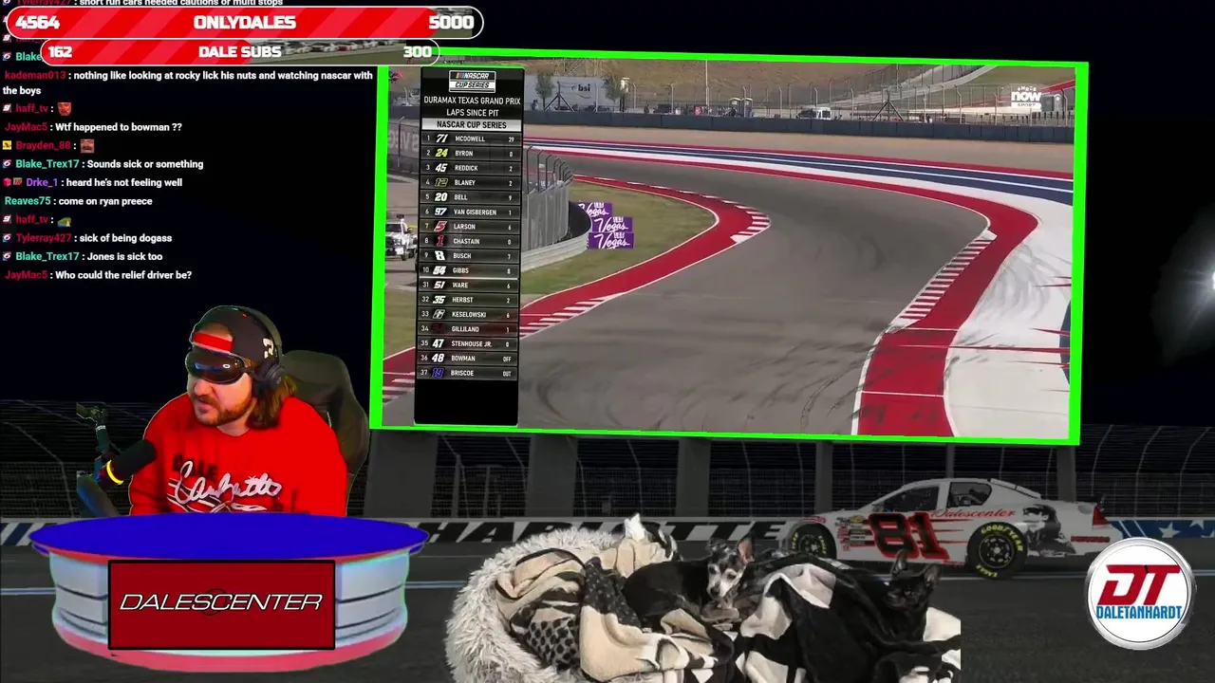Select the BYRON driver name
Viewport: 1215px width, 683px height.
tap(463, 154)
